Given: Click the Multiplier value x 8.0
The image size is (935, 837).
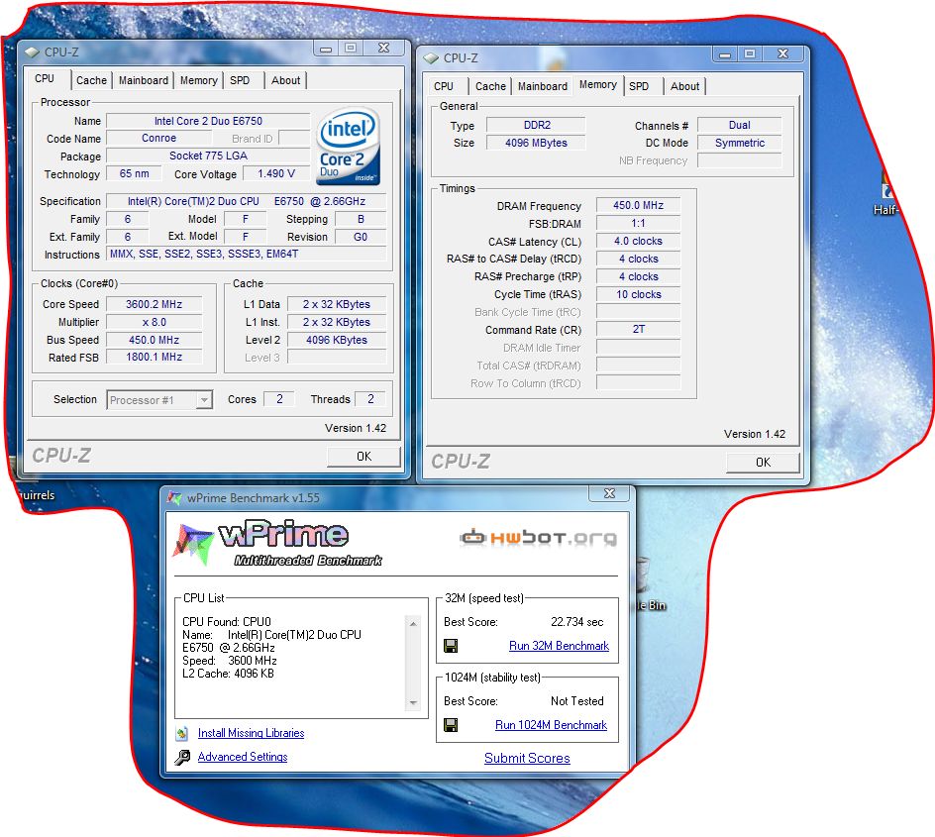Looking at the screenshot, I should point(154,322).
